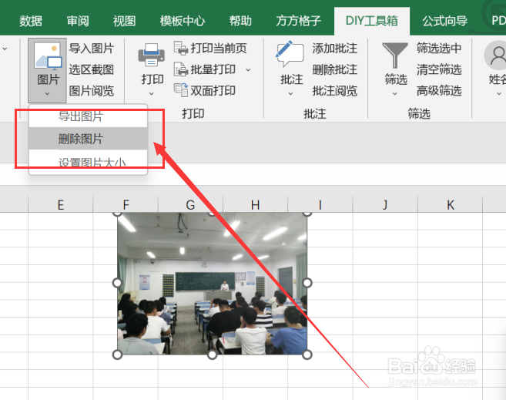Choose 设置图片大小 from the dropdown menu
The image size is (506, 400).
[88, 162]
